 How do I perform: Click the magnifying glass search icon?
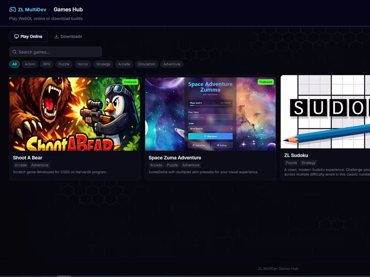[14, 52]
